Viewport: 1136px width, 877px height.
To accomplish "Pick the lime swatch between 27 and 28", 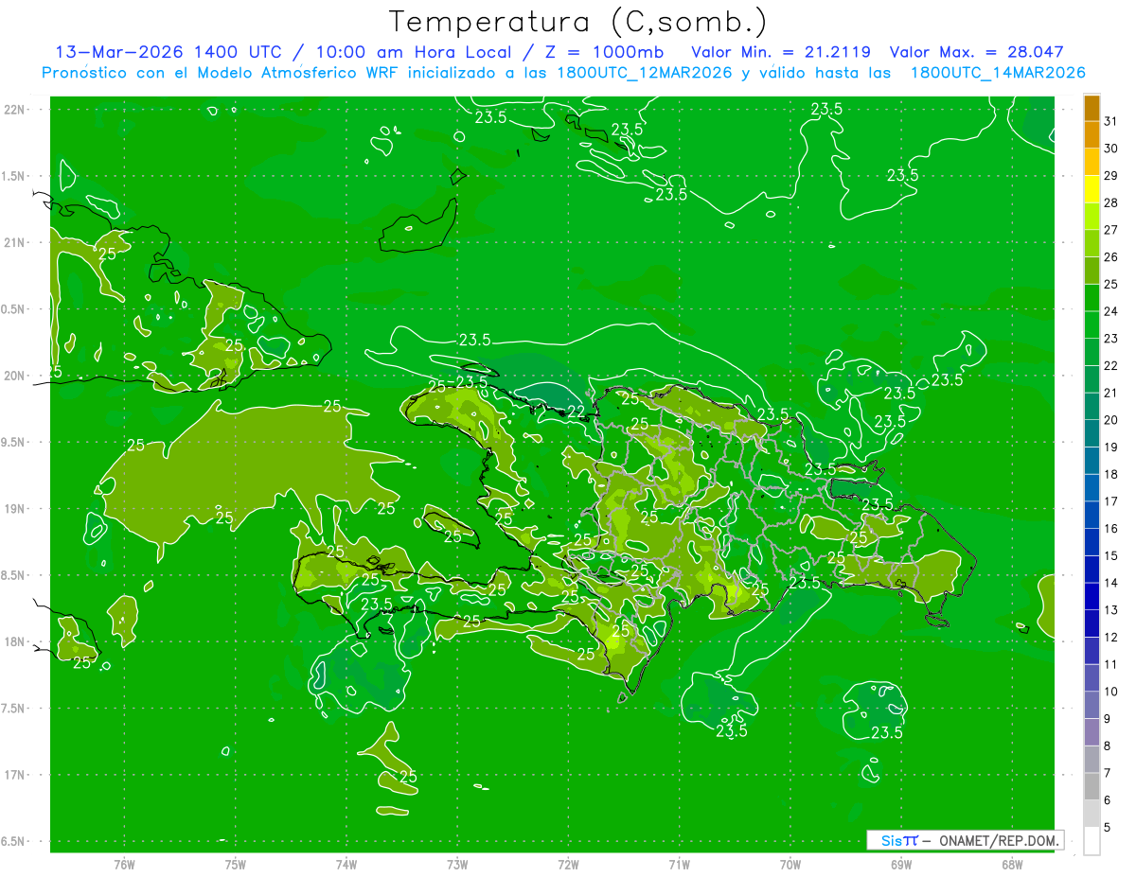I will (1092, 216).
